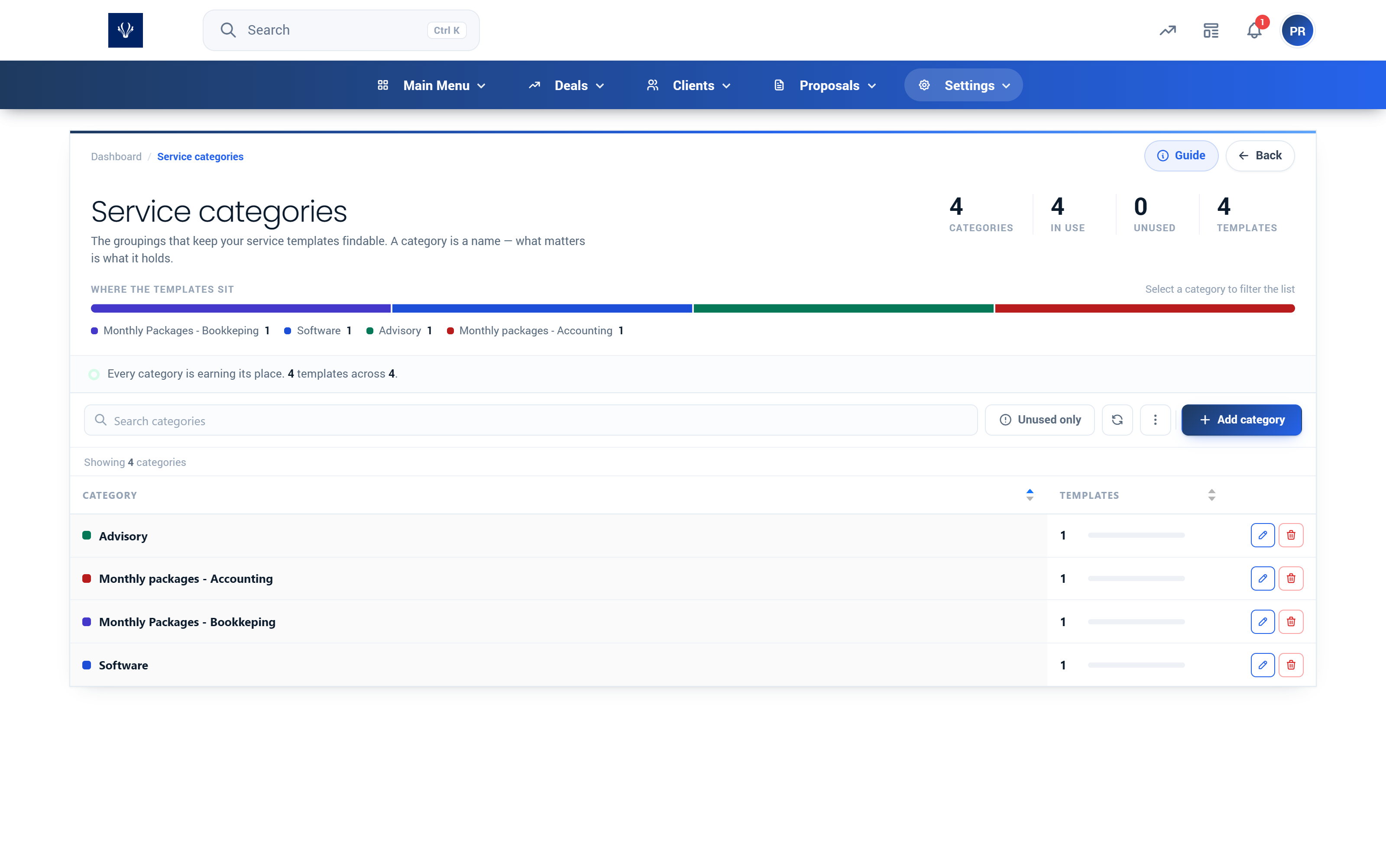Edit Monthly Packages - Bookkeping category

click(1262, 621)
